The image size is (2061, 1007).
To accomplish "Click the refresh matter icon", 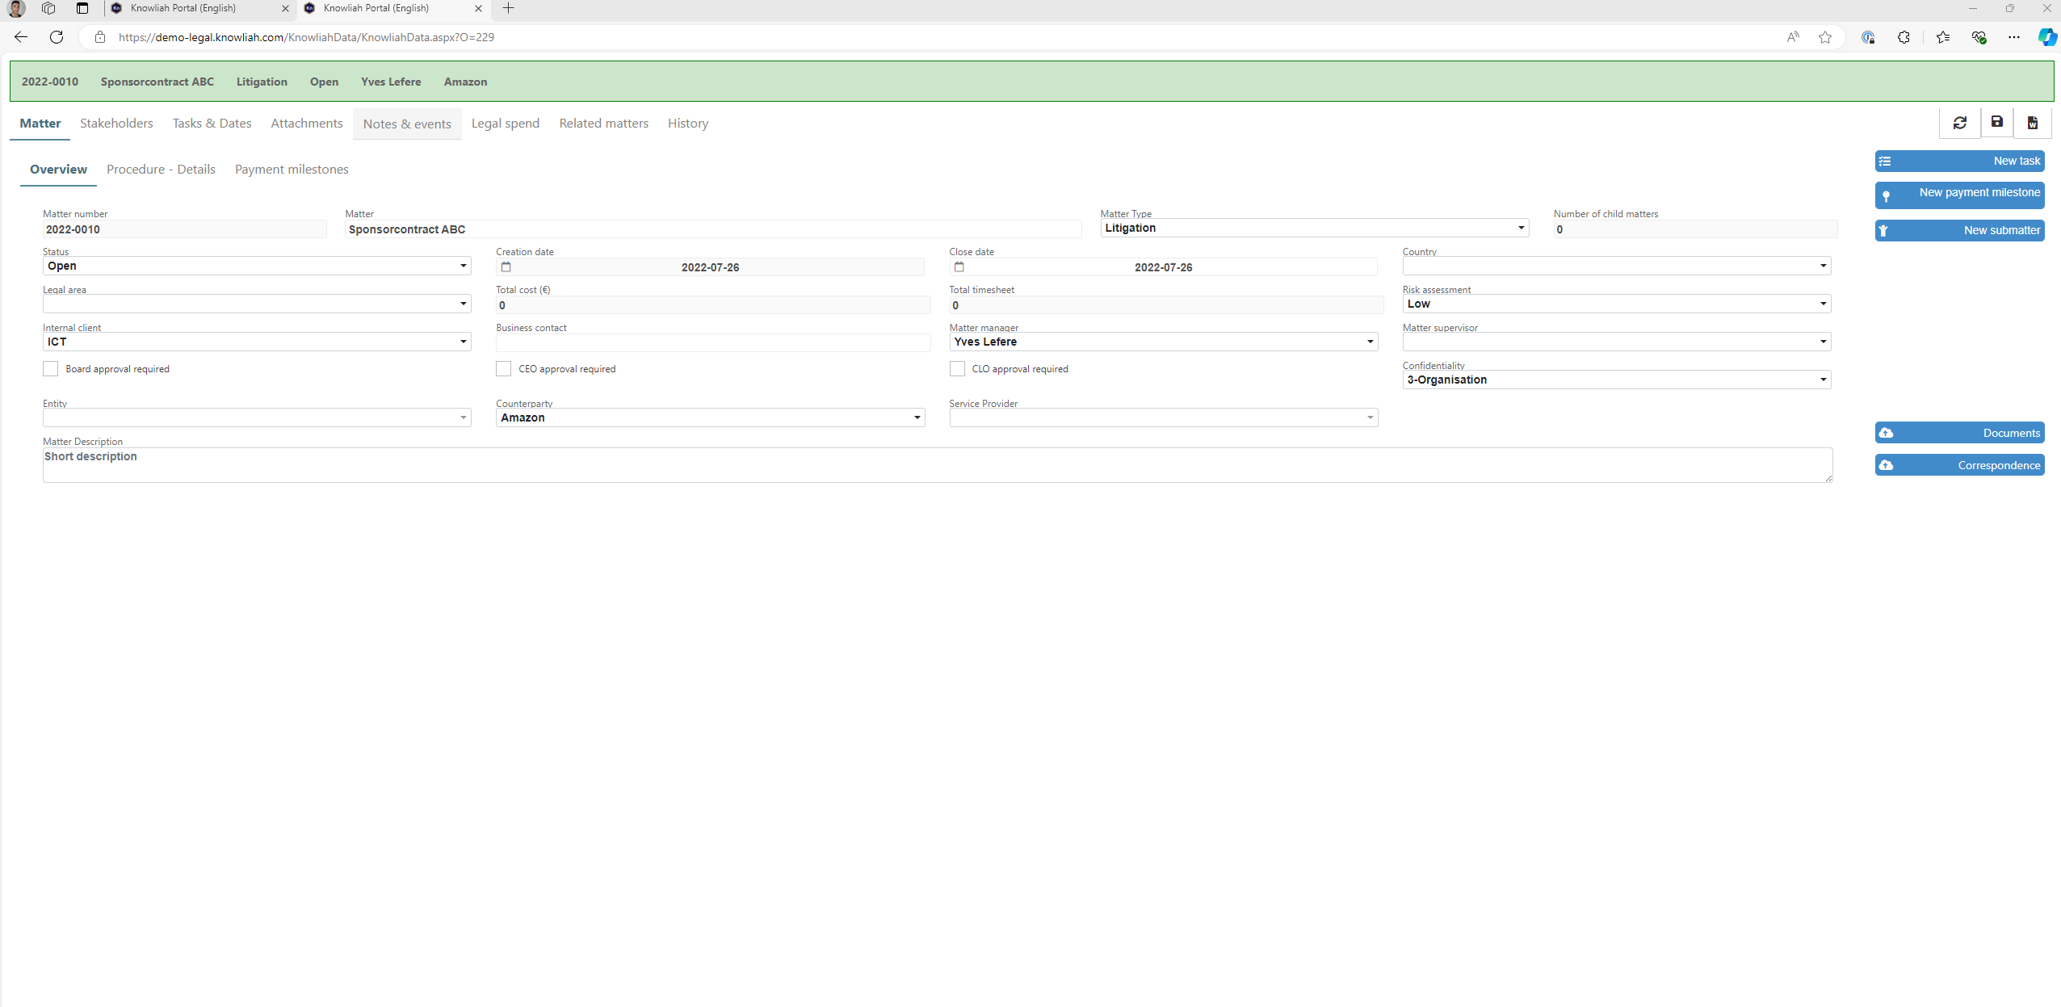I will (1960, 123).
